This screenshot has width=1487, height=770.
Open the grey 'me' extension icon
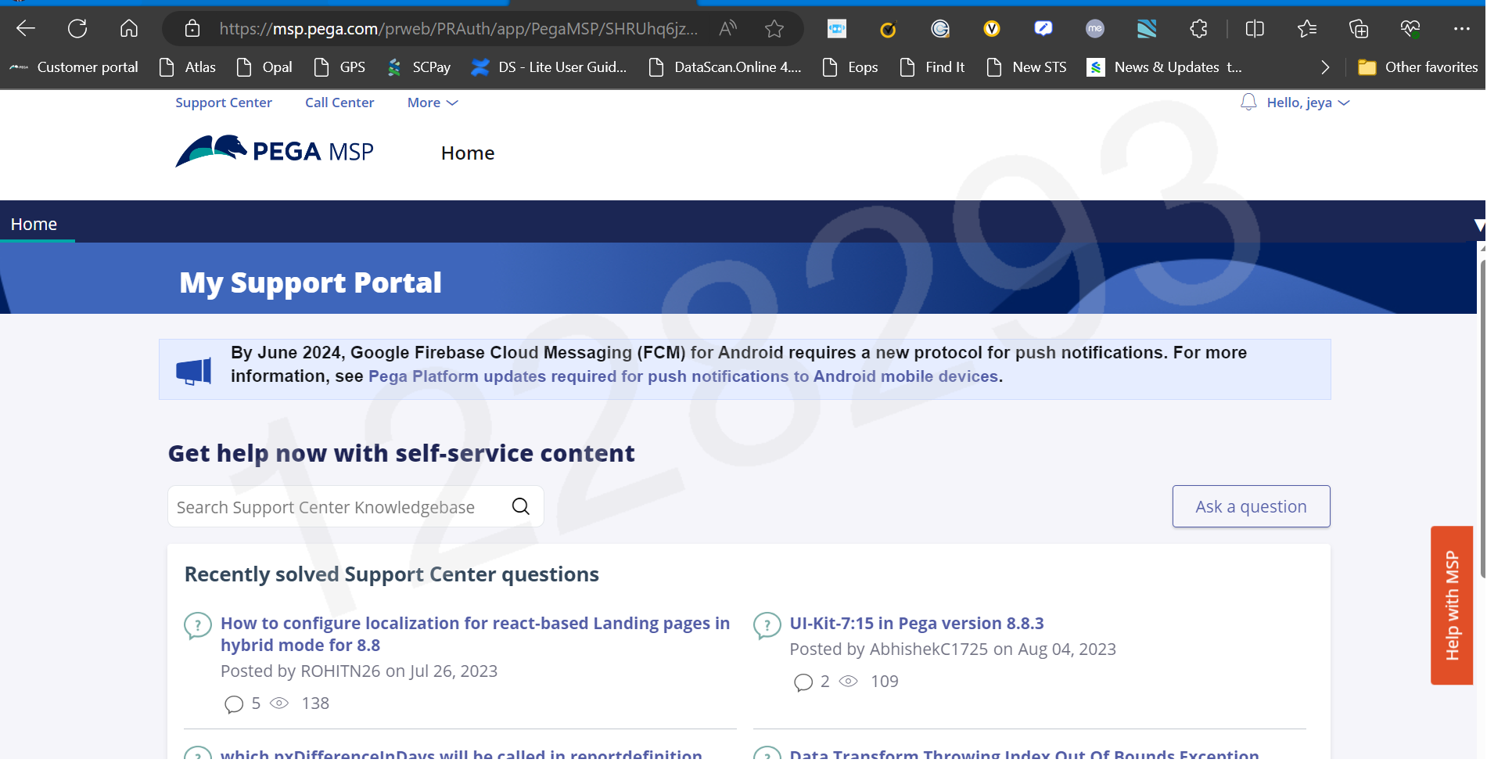click(1095, 29)
